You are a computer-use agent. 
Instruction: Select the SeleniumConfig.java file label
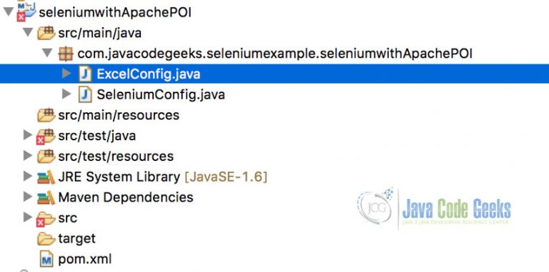point(161,95)
